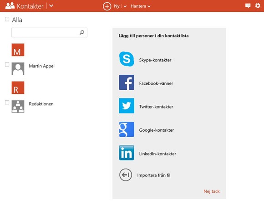Click the import arrow circle icon
This screenshot has height=201, width=264.
tap(126, 175)
